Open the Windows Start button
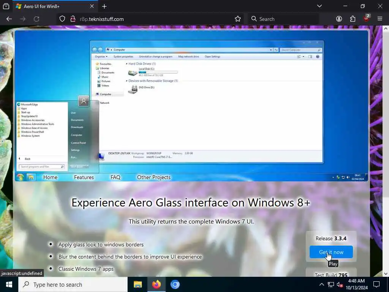 tap(9, 284)
